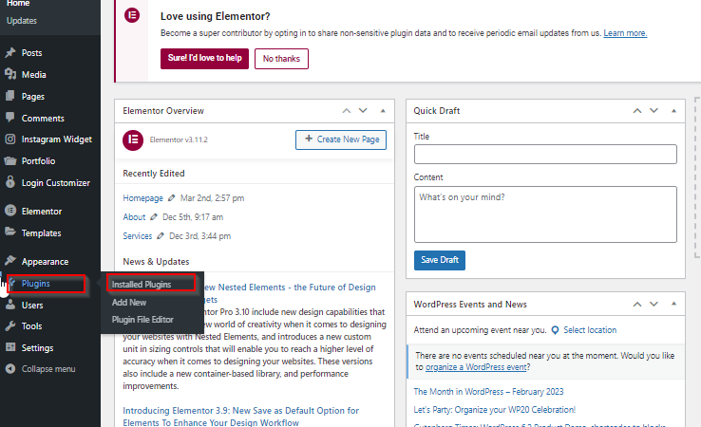Click the Elementor logo beside version v3.11.2

click(133, 140)
